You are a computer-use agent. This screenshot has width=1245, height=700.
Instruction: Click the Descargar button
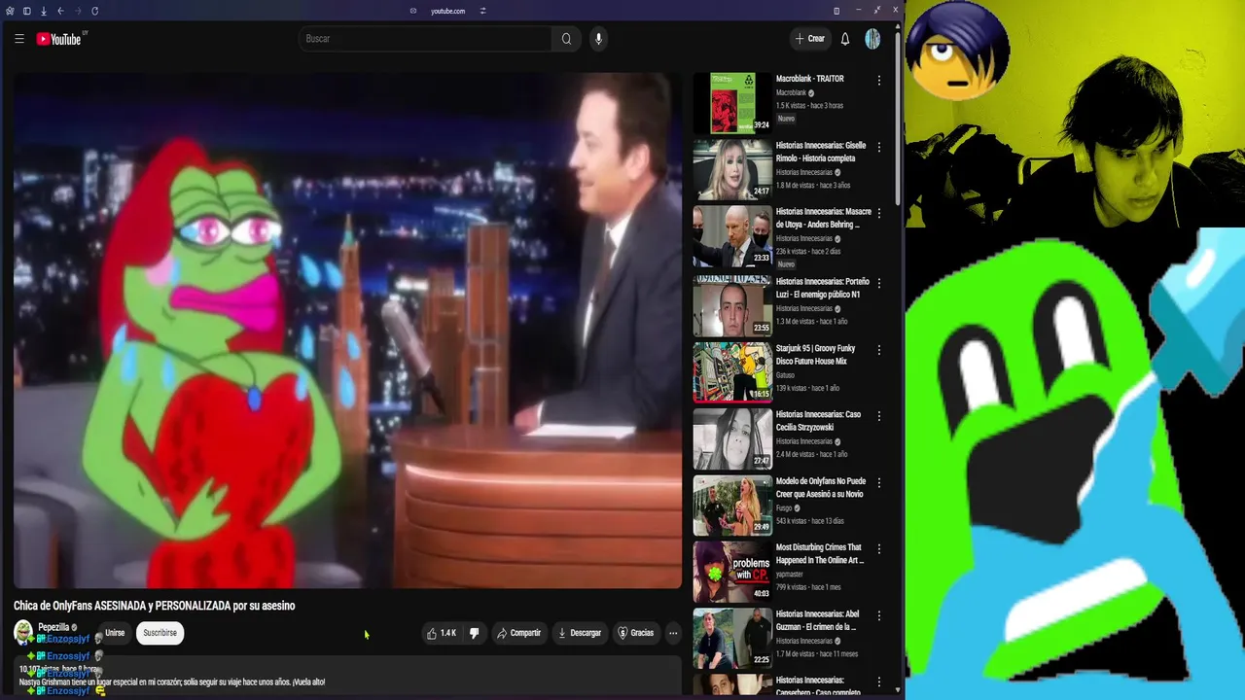(x=579, y=633)
